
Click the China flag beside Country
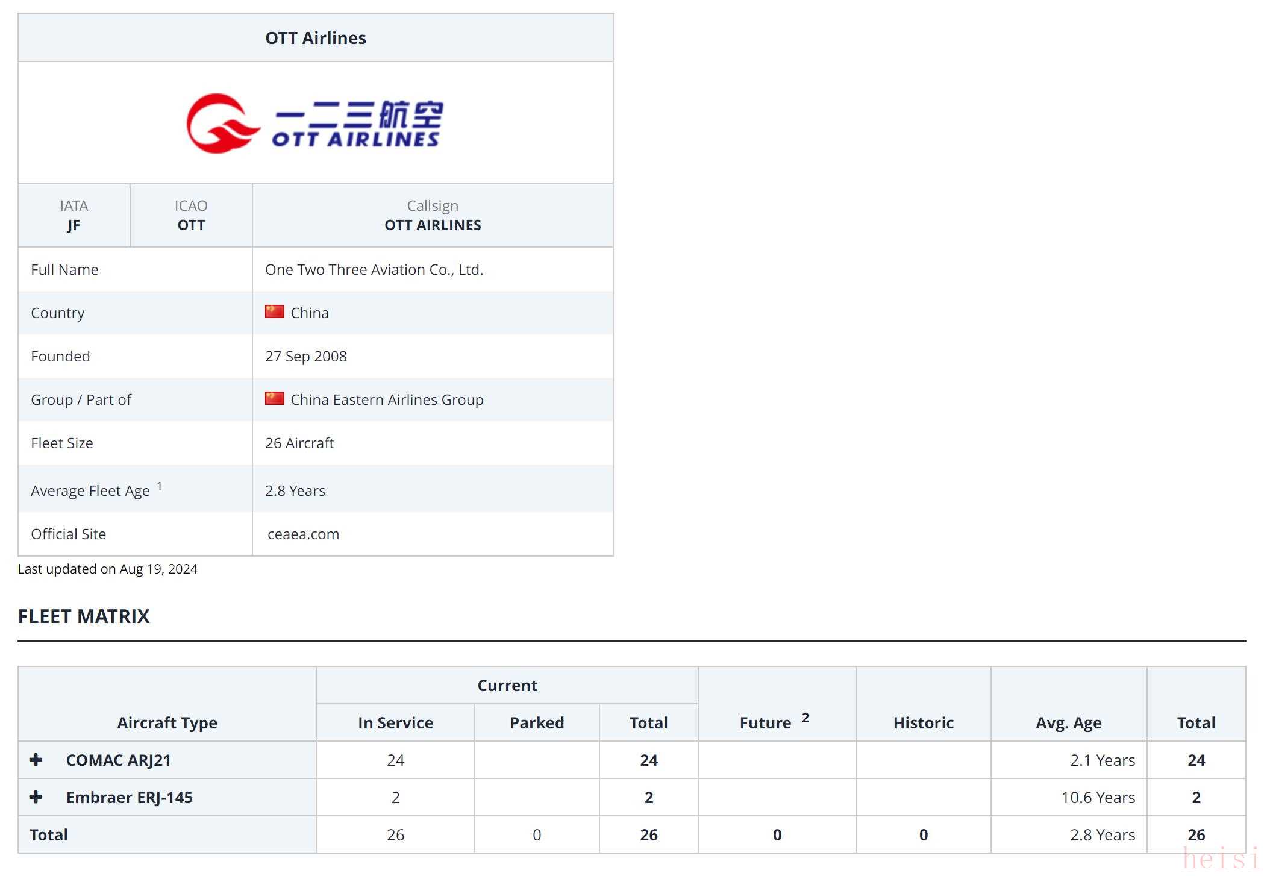point(275,312)
